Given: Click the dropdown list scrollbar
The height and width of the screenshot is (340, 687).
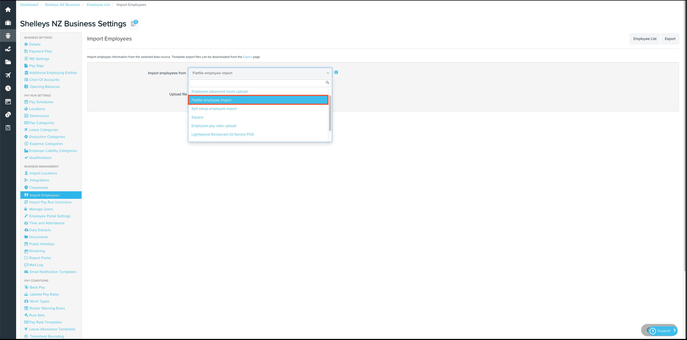Looking at the screenshot, I should pos(330,113).
